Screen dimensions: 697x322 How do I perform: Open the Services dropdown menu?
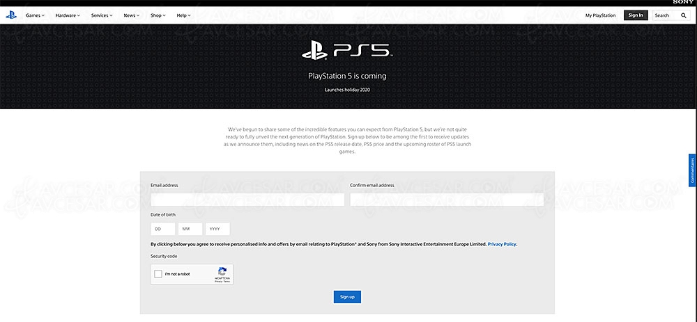(102, 15)
